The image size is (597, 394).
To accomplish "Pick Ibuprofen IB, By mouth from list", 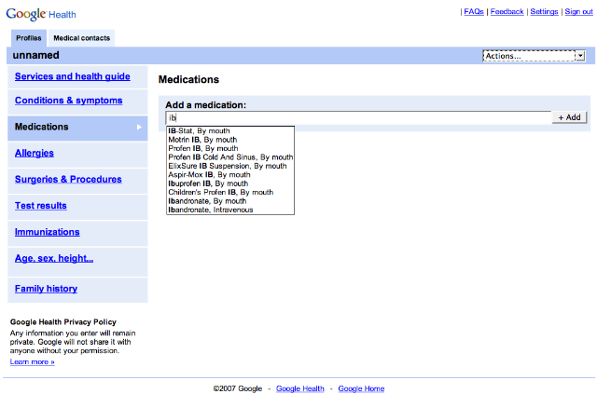I will pyautogui.click(x=208, y=183).
